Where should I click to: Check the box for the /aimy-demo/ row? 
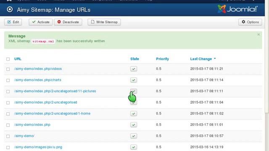(x=8, y=136)
